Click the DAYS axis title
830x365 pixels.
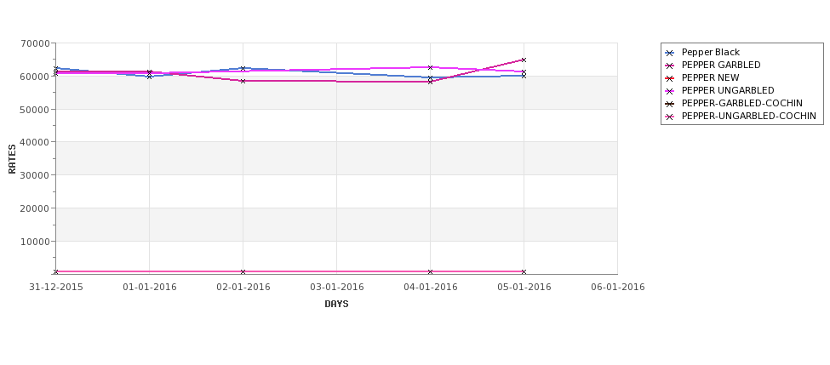336,305
